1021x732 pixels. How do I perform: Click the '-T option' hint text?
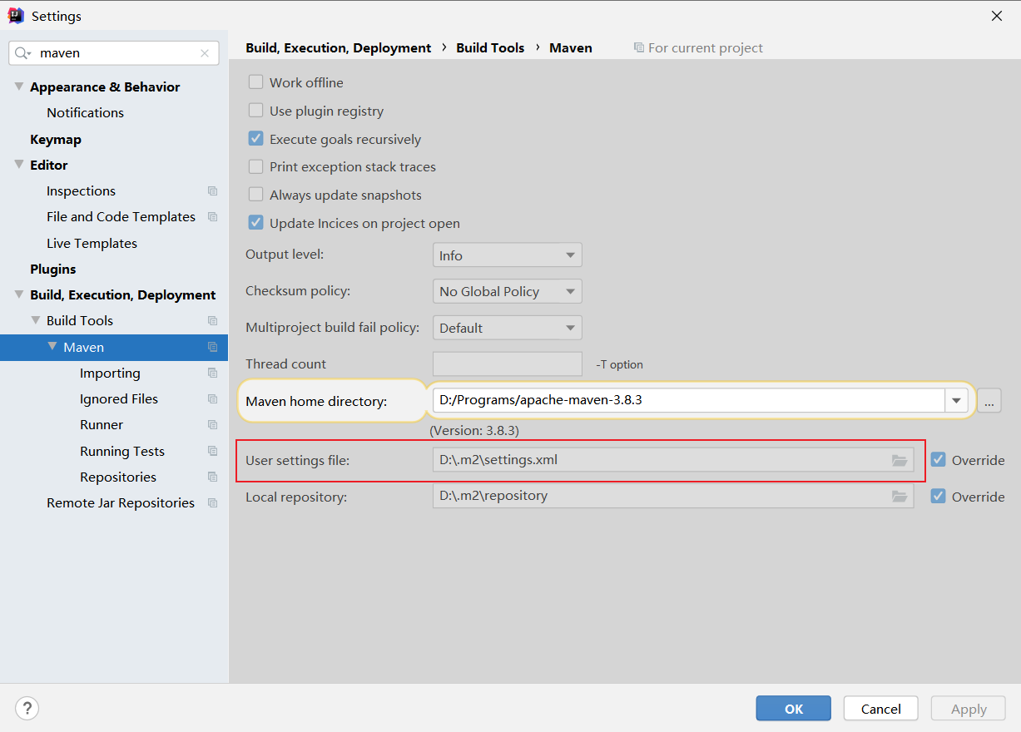(x=619, y=364)
